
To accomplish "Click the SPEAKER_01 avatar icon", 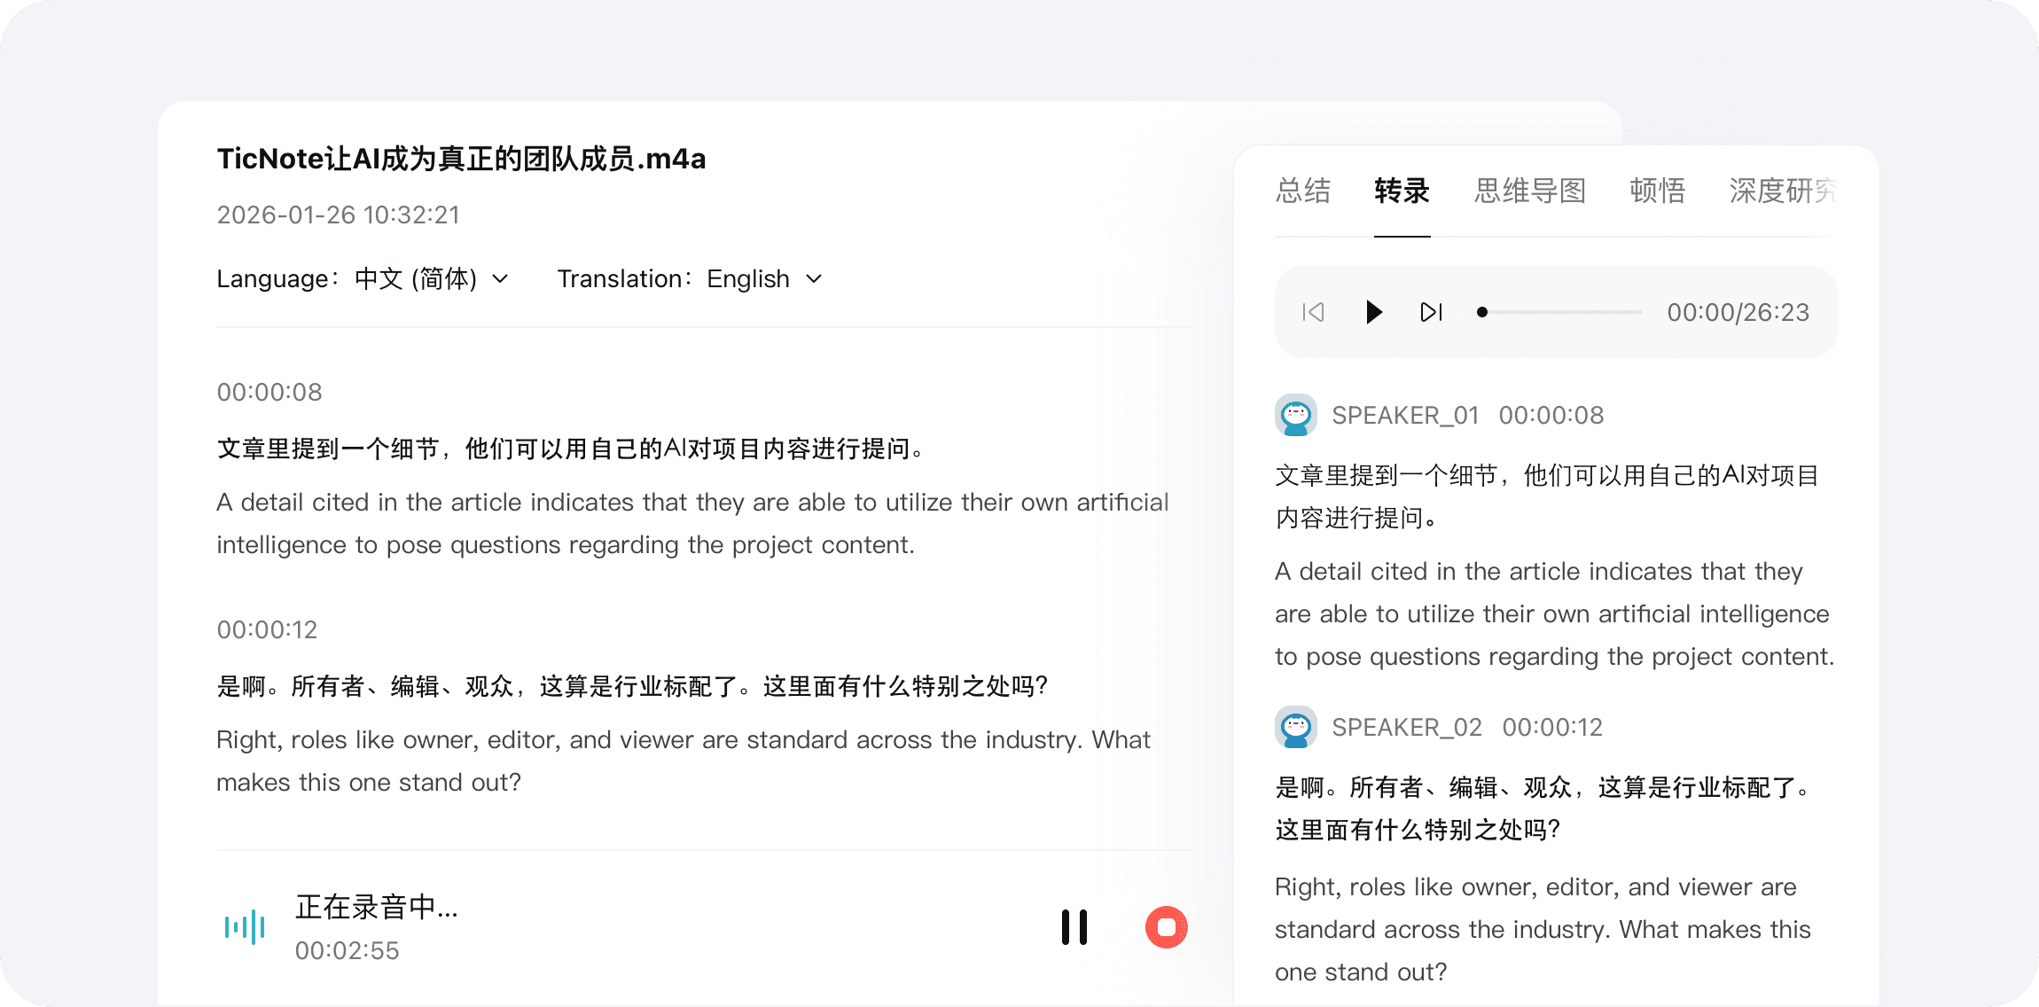I will pos(1296,415).
